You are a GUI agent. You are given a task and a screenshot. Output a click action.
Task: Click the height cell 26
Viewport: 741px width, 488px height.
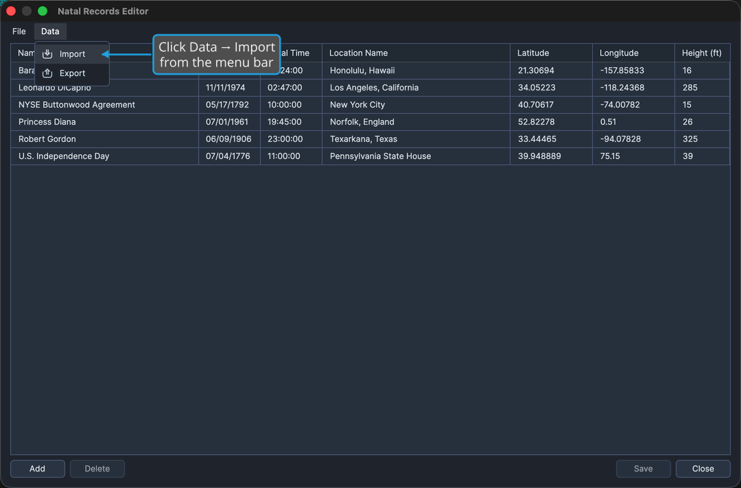[x=703, y=122]
